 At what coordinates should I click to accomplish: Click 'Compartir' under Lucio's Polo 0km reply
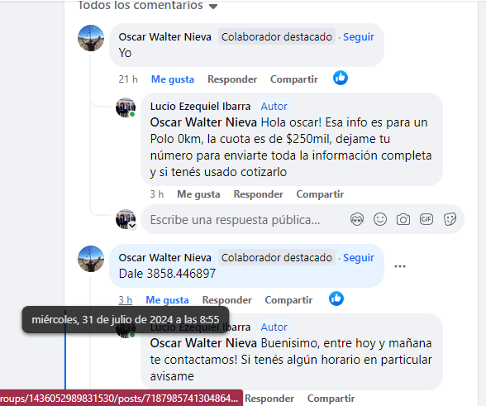point(320,194)
